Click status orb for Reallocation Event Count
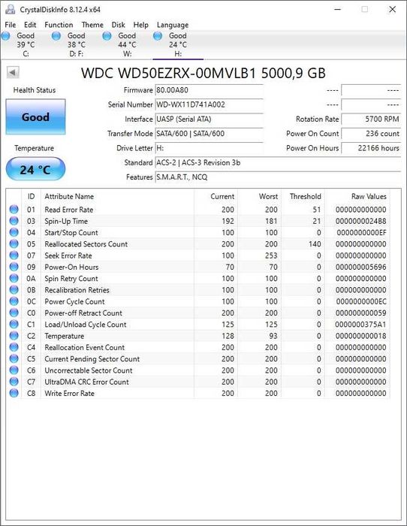The height and width of the screenshot is (526, 407). click(14, 347)
